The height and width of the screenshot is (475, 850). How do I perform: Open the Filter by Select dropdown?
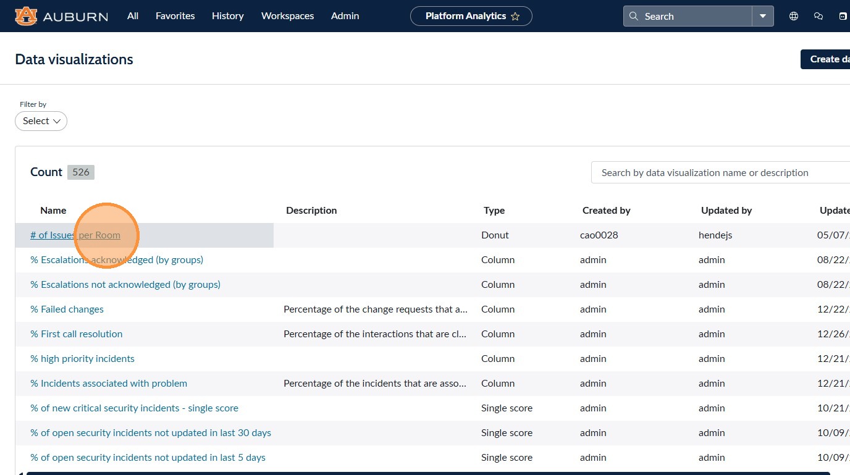coord(41,121)
